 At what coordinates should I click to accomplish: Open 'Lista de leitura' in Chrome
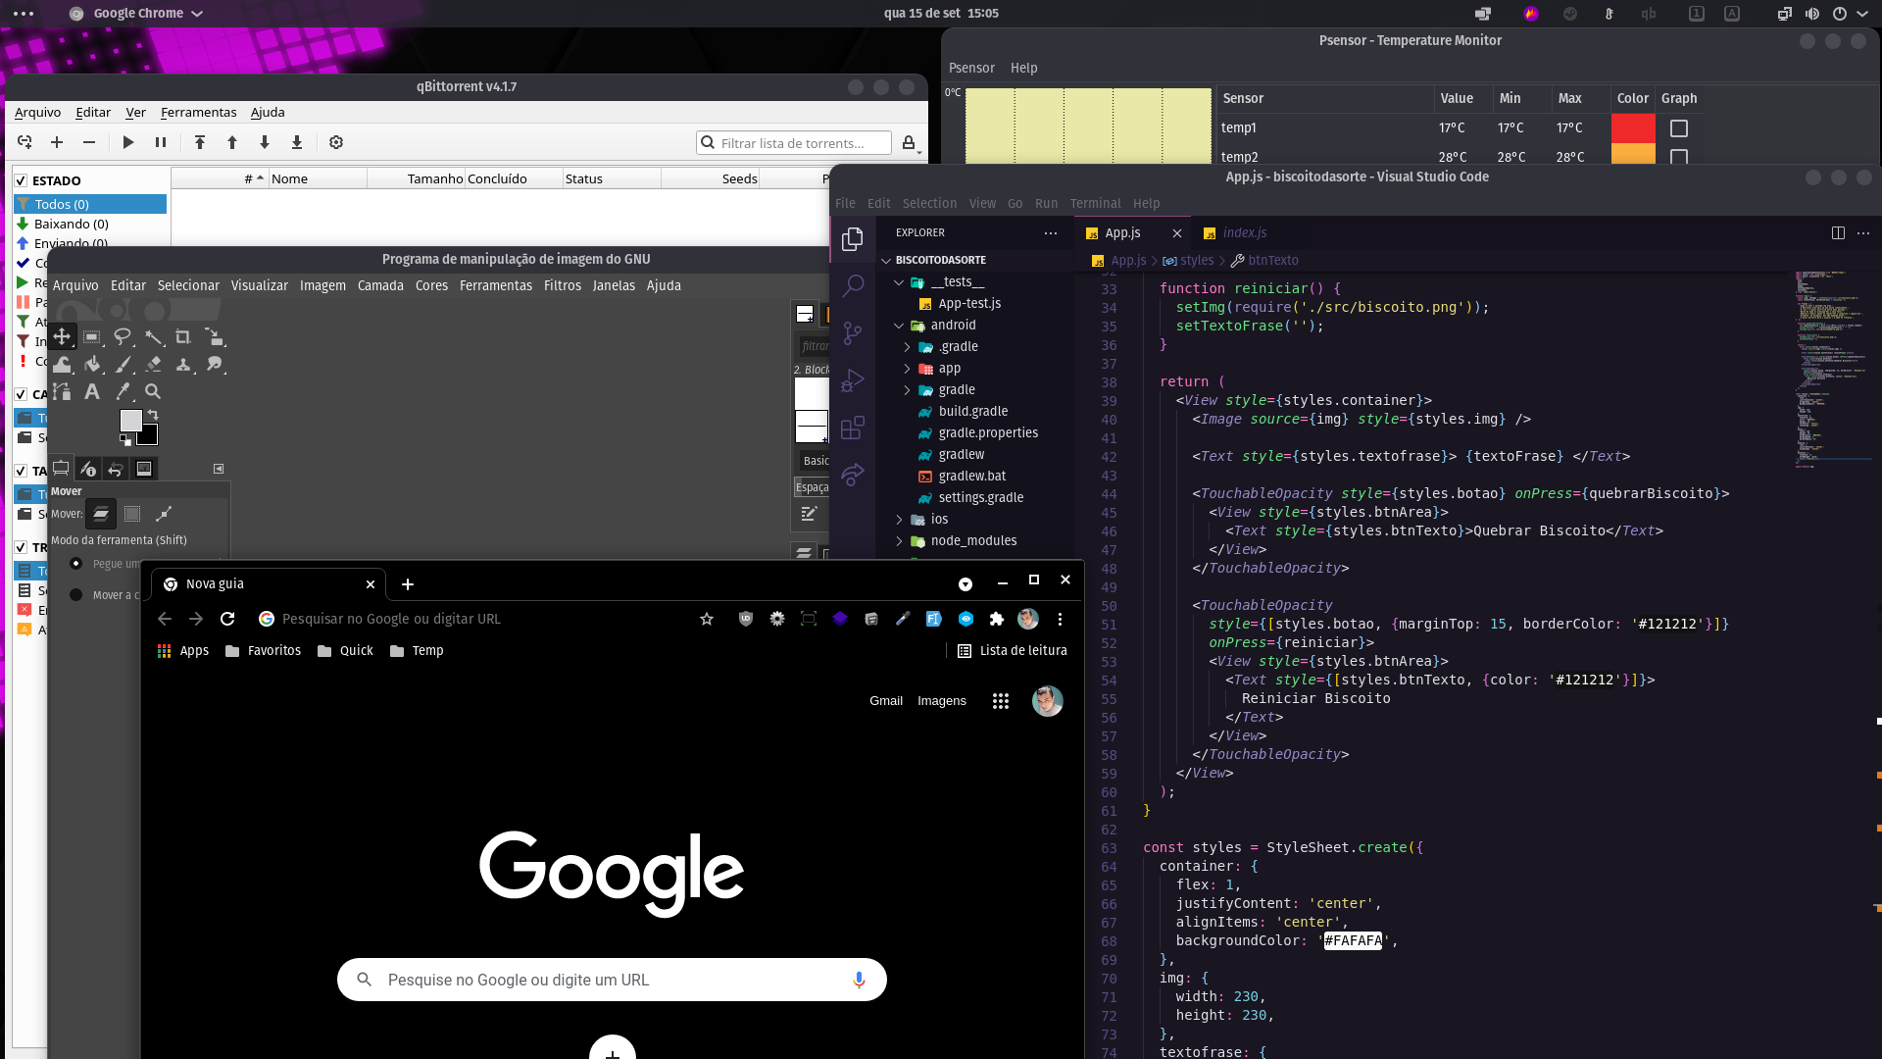pos(1012,650)
